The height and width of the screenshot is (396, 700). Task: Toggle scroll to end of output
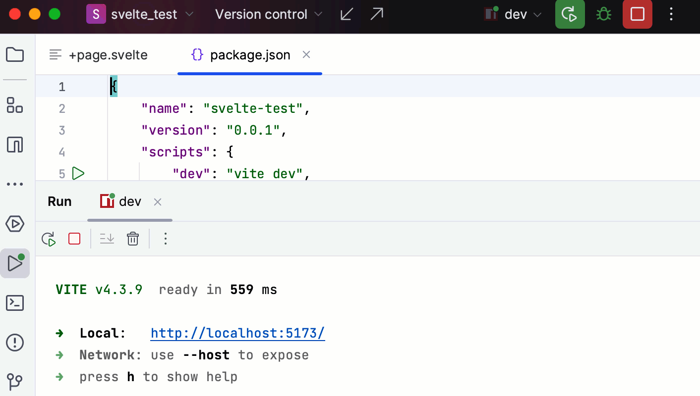point(107,239)
